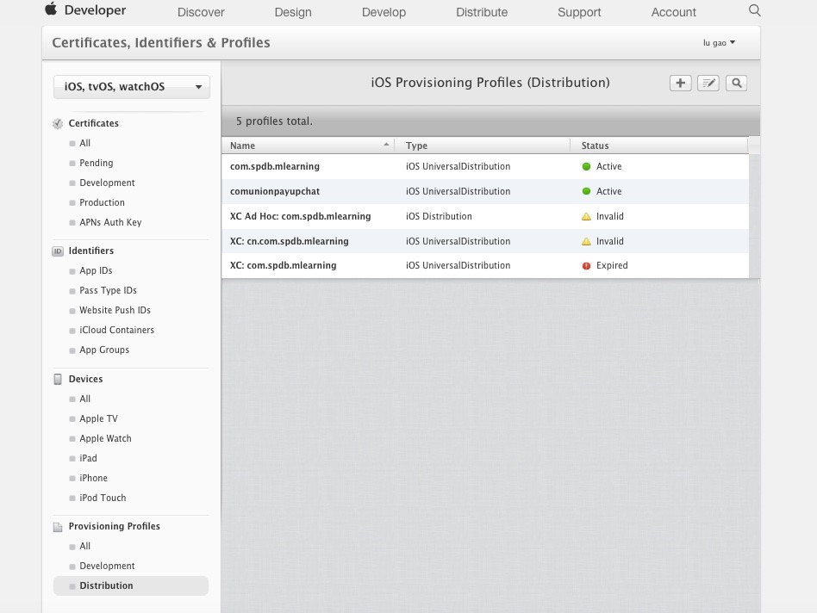Open iCloud Containers
This screenshot has width=817, height=613.
coord(116,330)
